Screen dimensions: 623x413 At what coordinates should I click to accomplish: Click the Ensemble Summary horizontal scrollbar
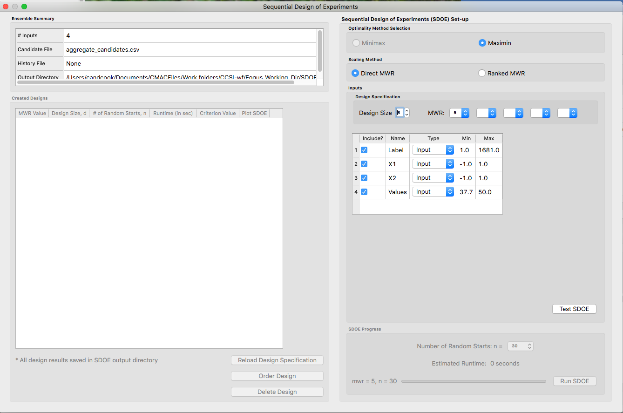coord(156,82)
